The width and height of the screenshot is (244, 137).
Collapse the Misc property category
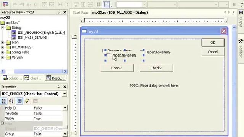[2, 123]
